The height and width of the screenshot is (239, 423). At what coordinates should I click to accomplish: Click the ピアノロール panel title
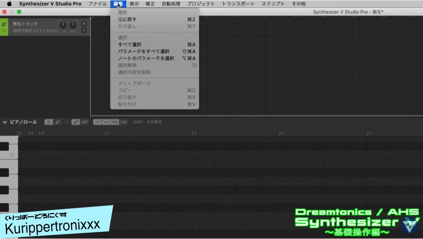(24, 122)
